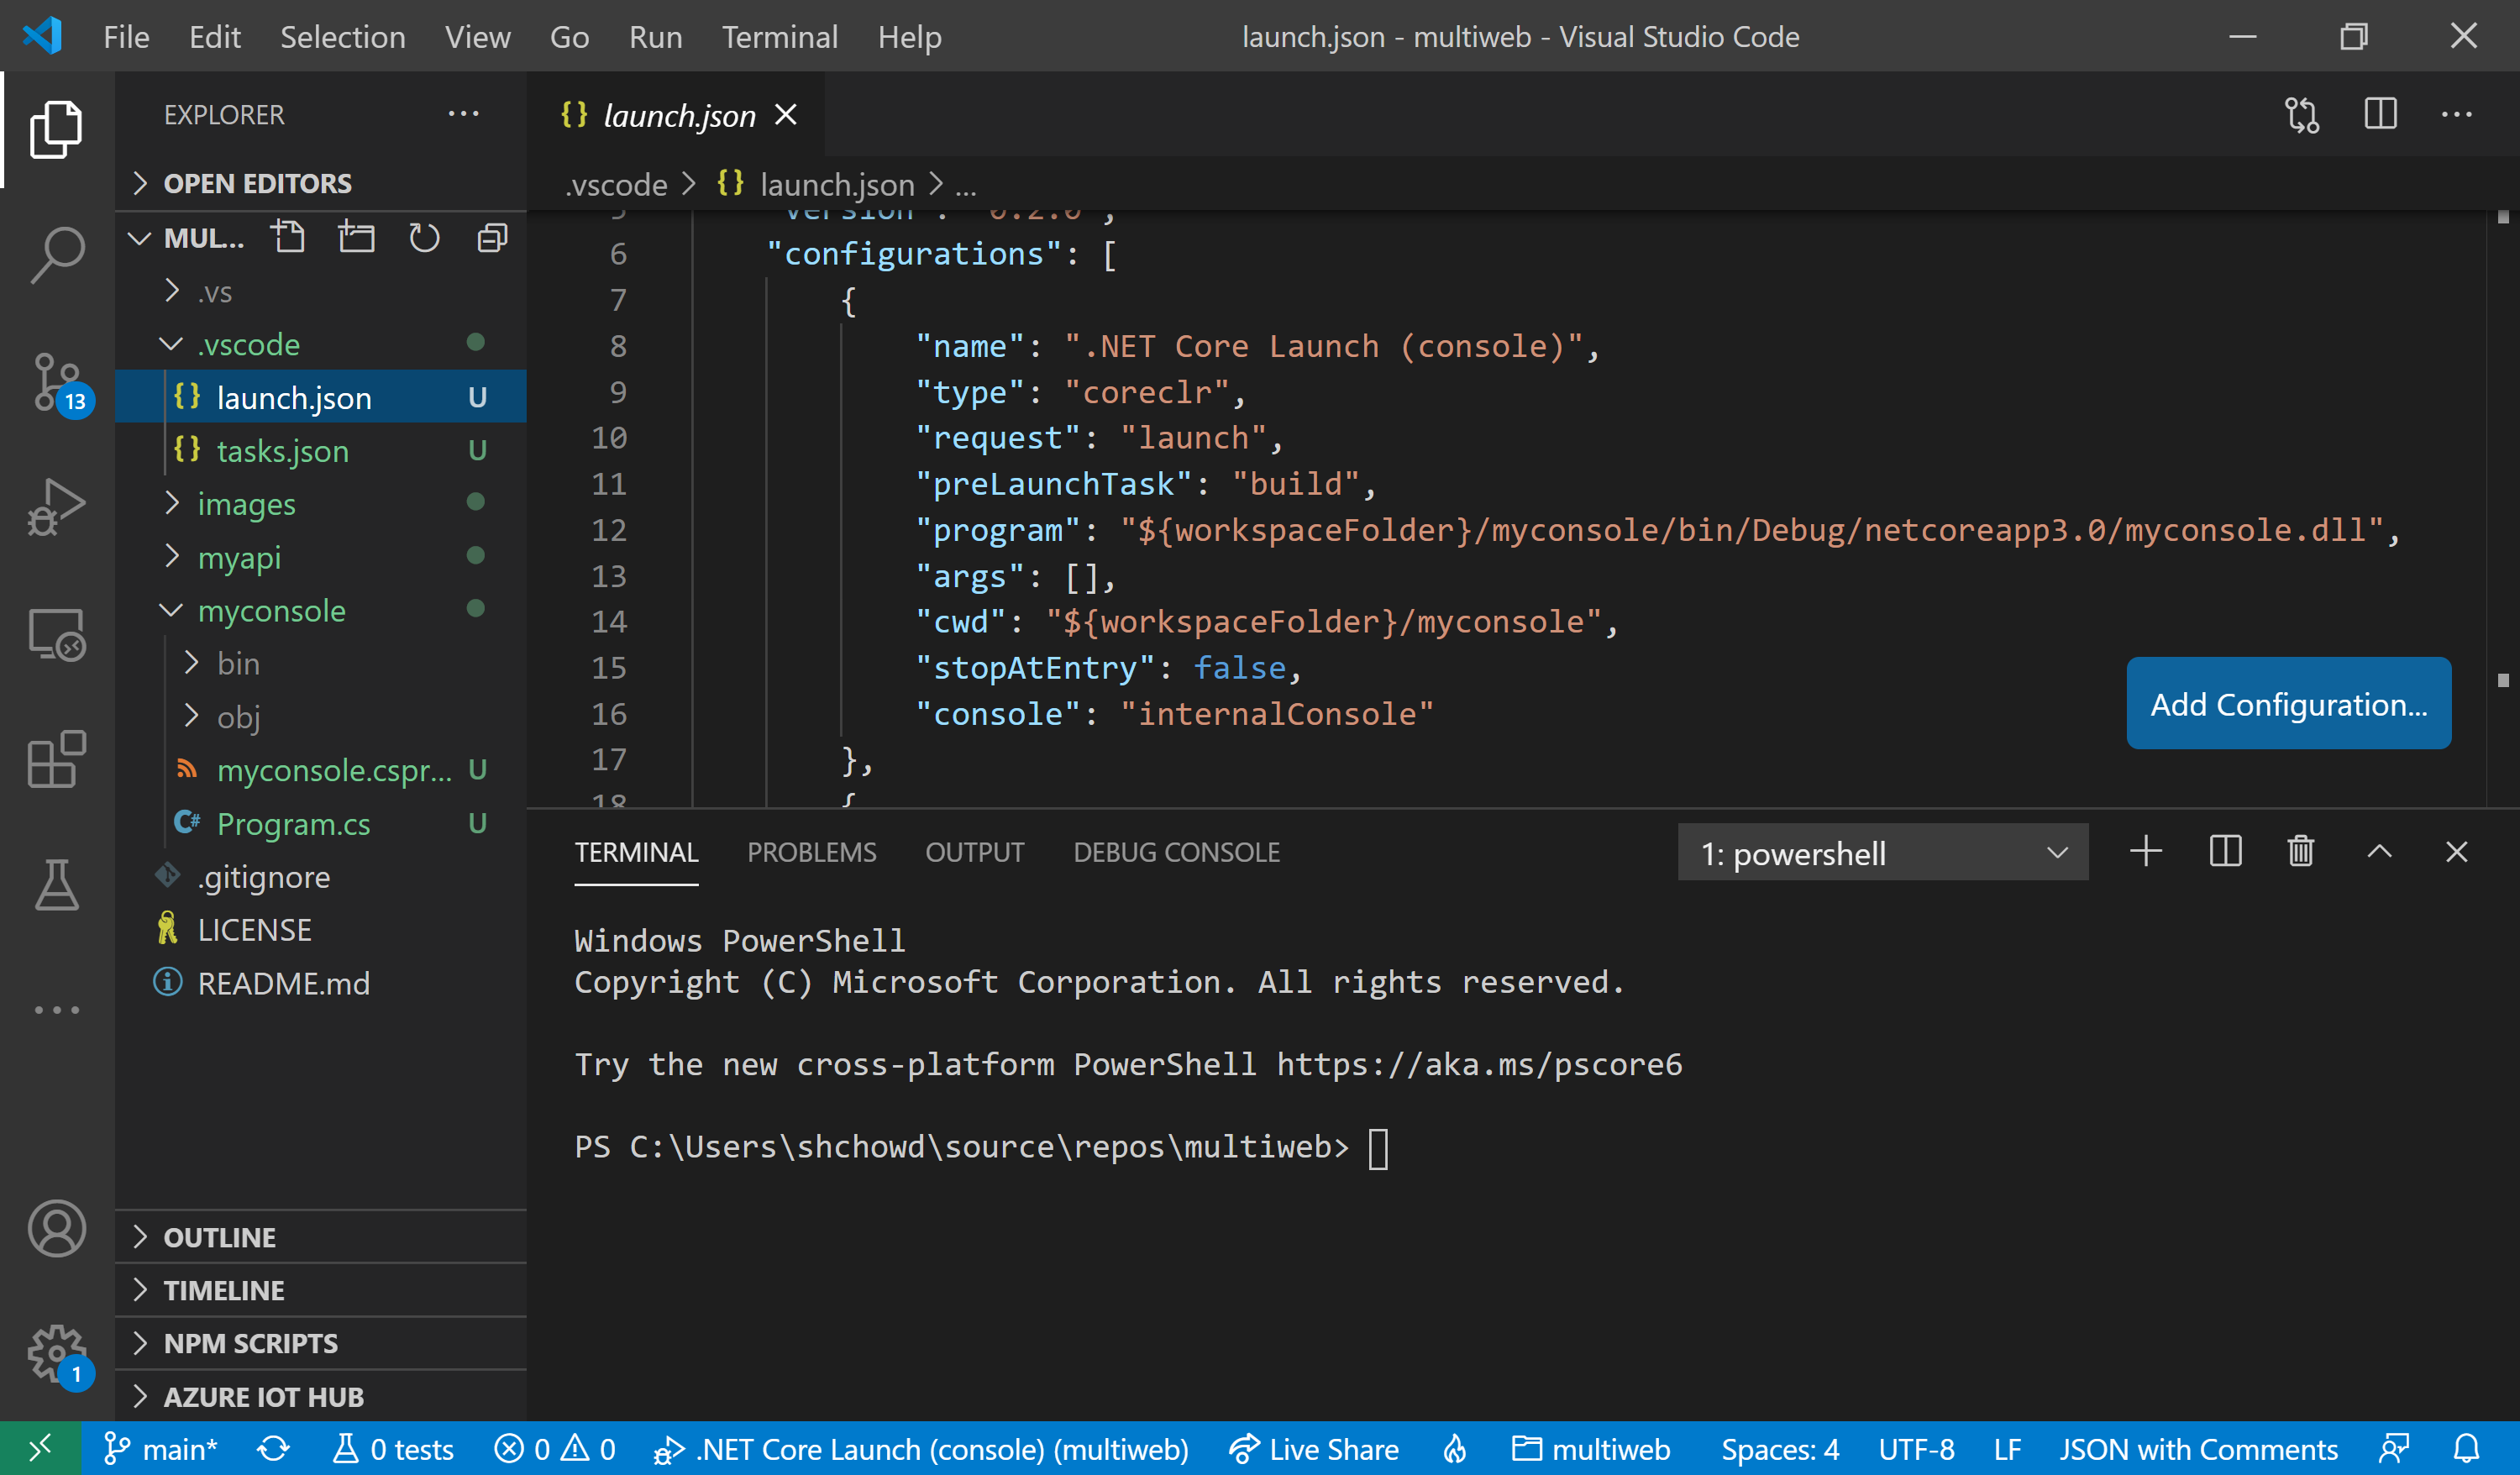Open the powershell terminal selector dropdown
Viewport: 2520px width, 1475px height.
(x=1882, y=853)
